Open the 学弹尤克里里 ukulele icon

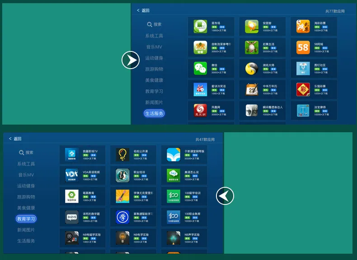[x=122, y=196]
